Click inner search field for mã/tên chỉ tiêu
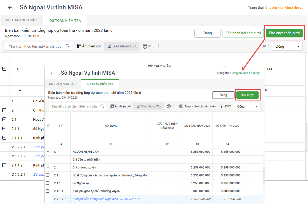 coord(74,106)
